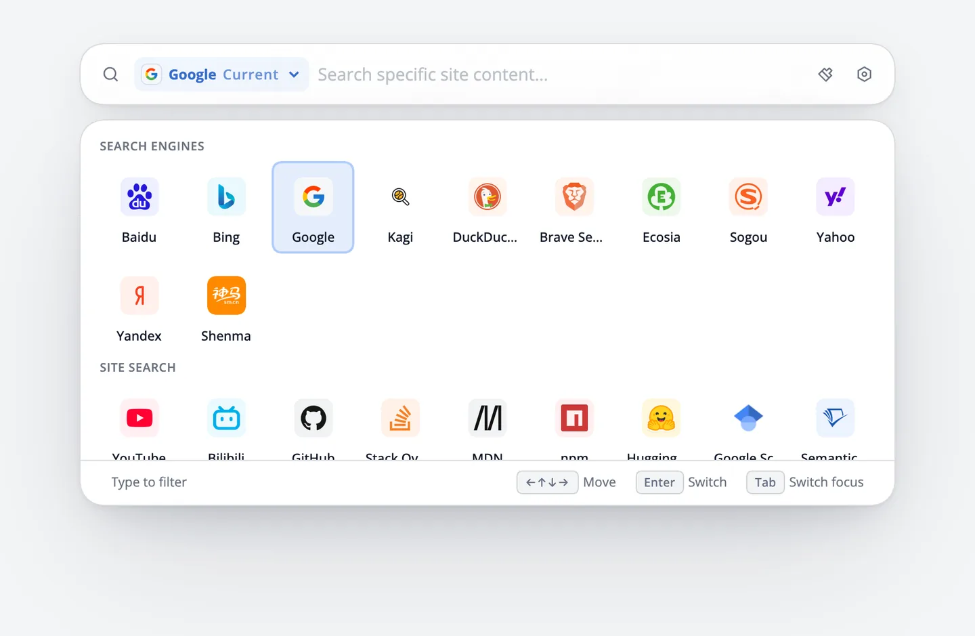Image resolution: width=975 pixels, height=636 pixels.
Task: Click the "Type to filter" hint text
Action: click(x=149, y=482)
